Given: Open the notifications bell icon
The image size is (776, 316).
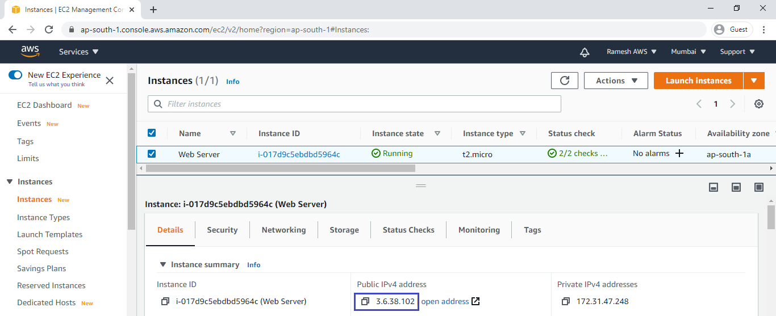Looking at the screenshot, I should 585,52.
